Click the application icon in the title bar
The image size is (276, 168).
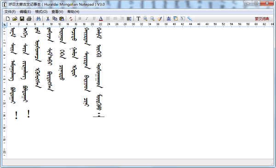click(5, 5)
